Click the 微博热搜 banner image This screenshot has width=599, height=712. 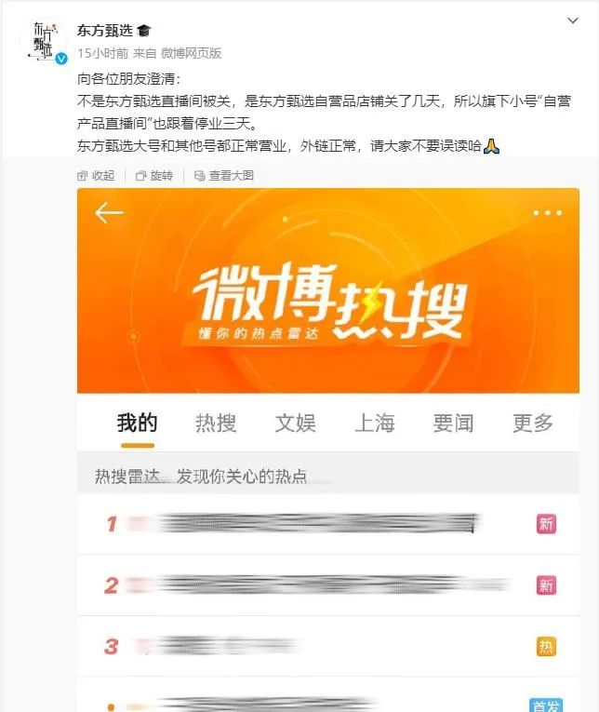coord(328,290)
